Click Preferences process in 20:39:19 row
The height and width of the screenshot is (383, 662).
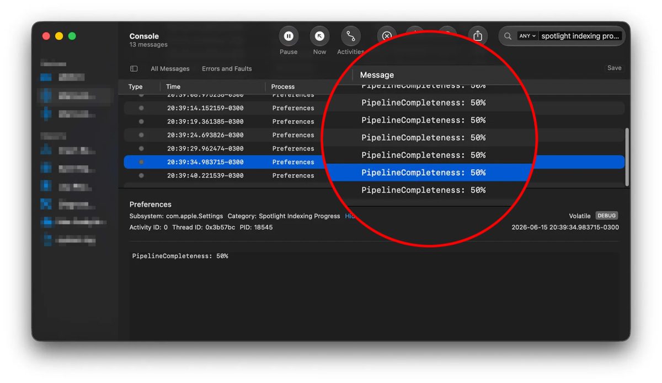coord(293,122)
